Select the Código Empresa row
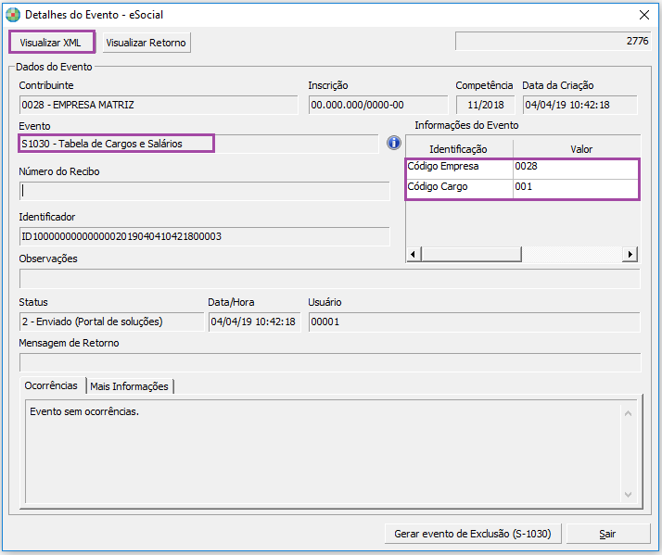This screenshot has width=662, height=555. pos(459,167)
